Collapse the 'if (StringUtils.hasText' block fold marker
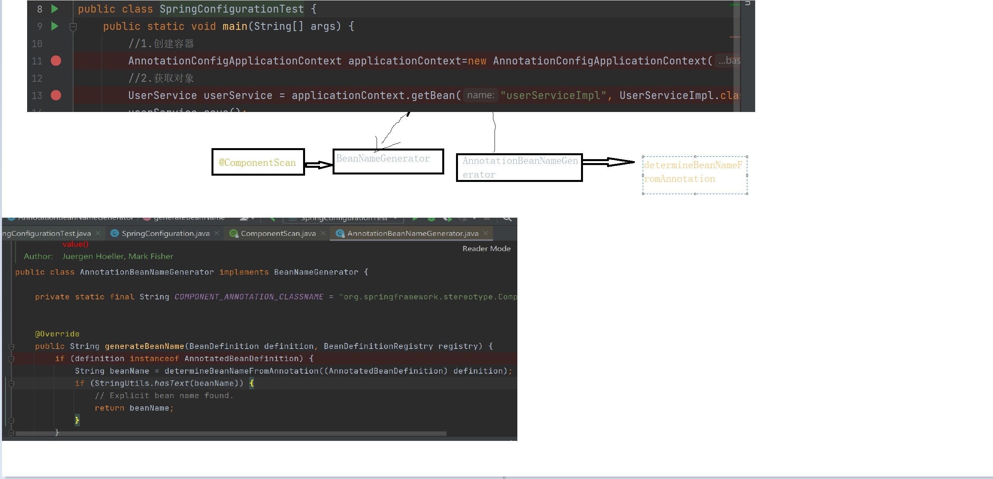This screenshot has height=479, width=993. click(11, 384)
